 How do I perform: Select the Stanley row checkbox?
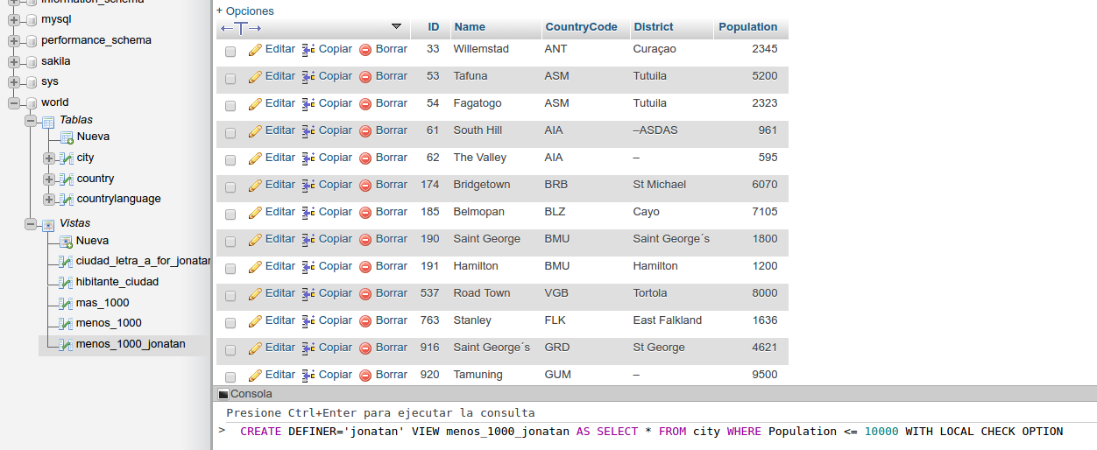pos(230,322)
